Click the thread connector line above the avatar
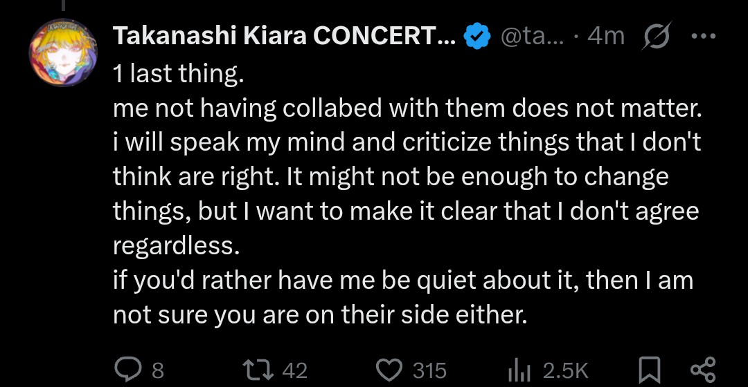This screenshot has width=748, height=387. pos(64,6)
